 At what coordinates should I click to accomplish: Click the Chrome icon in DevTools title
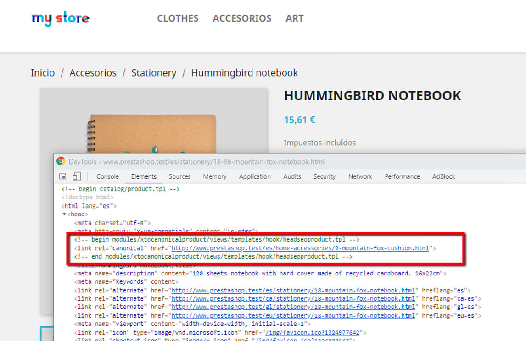(x=61, y=161)
